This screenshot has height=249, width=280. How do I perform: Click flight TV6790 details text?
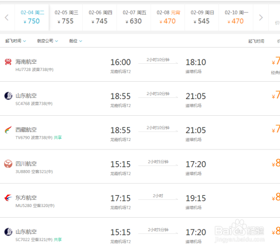pyautogui.click(x=34, y=138)
